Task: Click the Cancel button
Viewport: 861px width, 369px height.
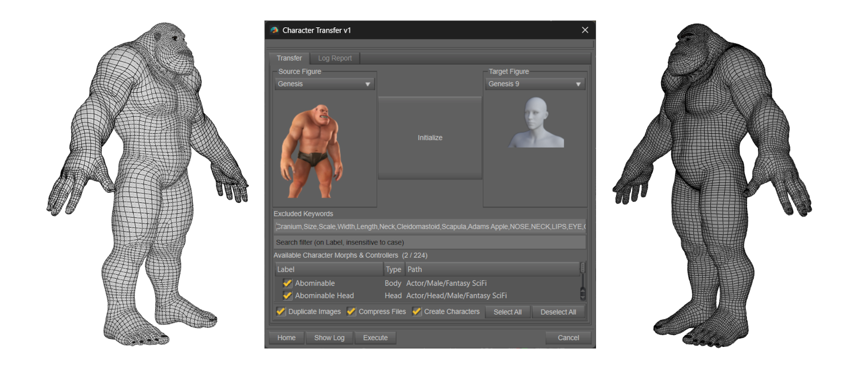Action: 568,338
